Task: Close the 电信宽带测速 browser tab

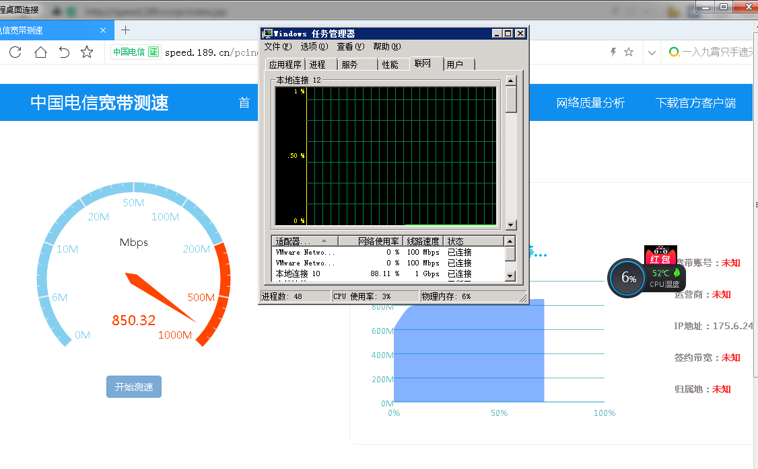Action: click(x=103, y=30)
